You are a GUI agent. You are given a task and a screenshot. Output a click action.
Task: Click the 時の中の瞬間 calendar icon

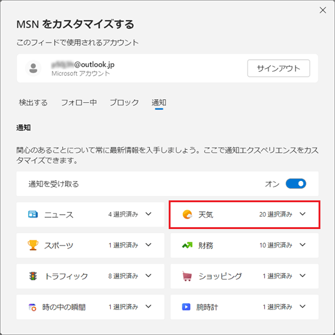[32, 307]
